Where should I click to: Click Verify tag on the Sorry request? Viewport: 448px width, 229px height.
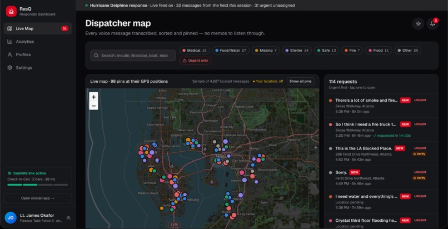point(419,178)
